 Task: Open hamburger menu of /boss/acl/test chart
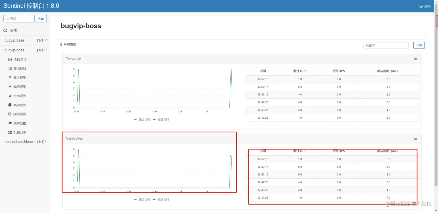click(415, 139)
